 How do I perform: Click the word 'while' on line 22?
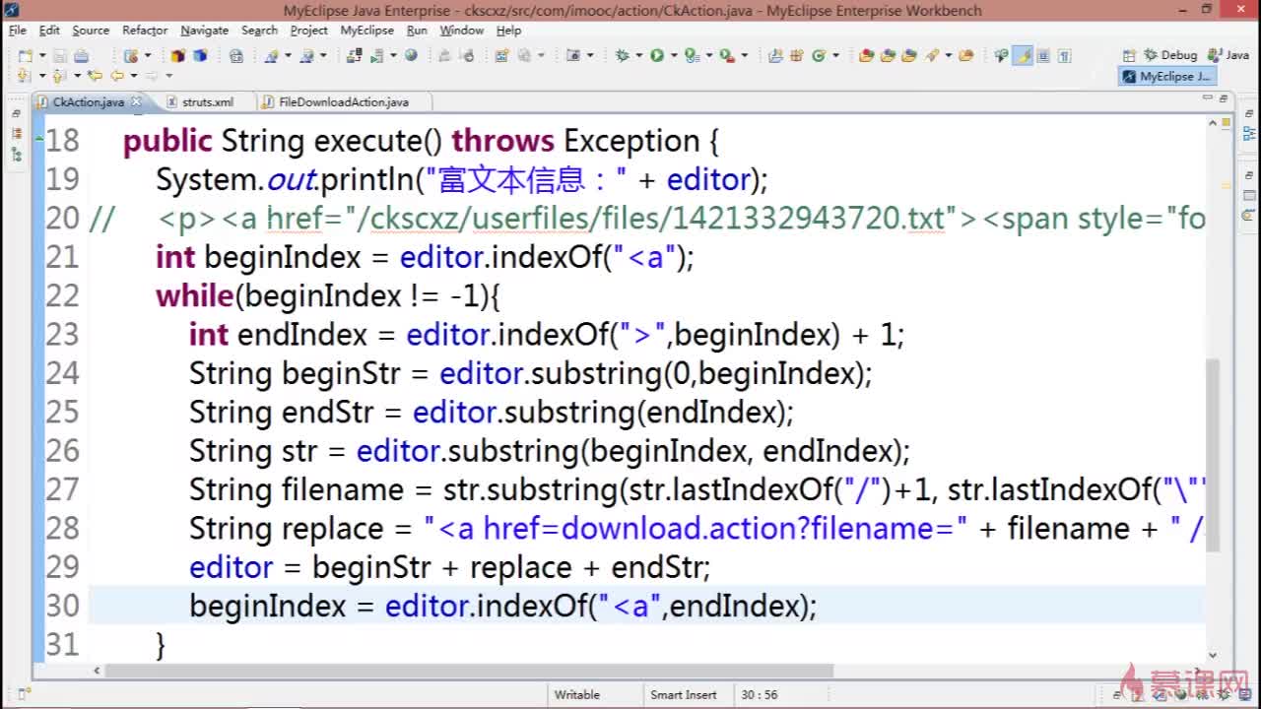pyautogui.click(x=195, y=295)
